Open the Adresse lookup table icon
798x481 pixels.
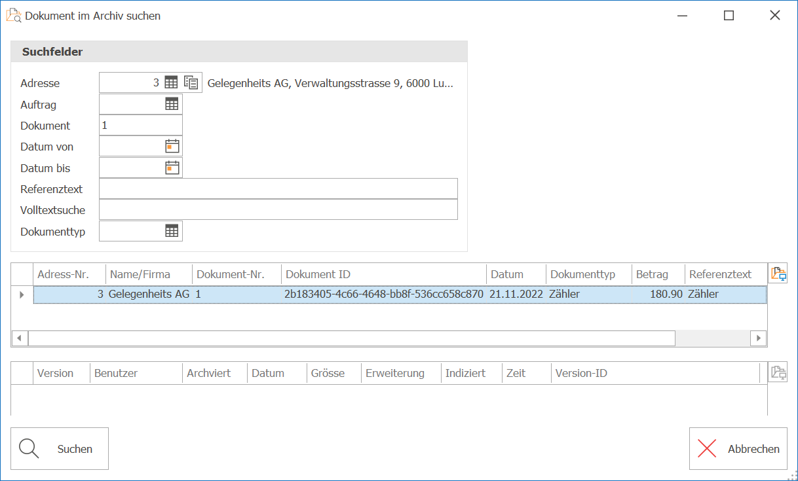[x=171, y=82]
